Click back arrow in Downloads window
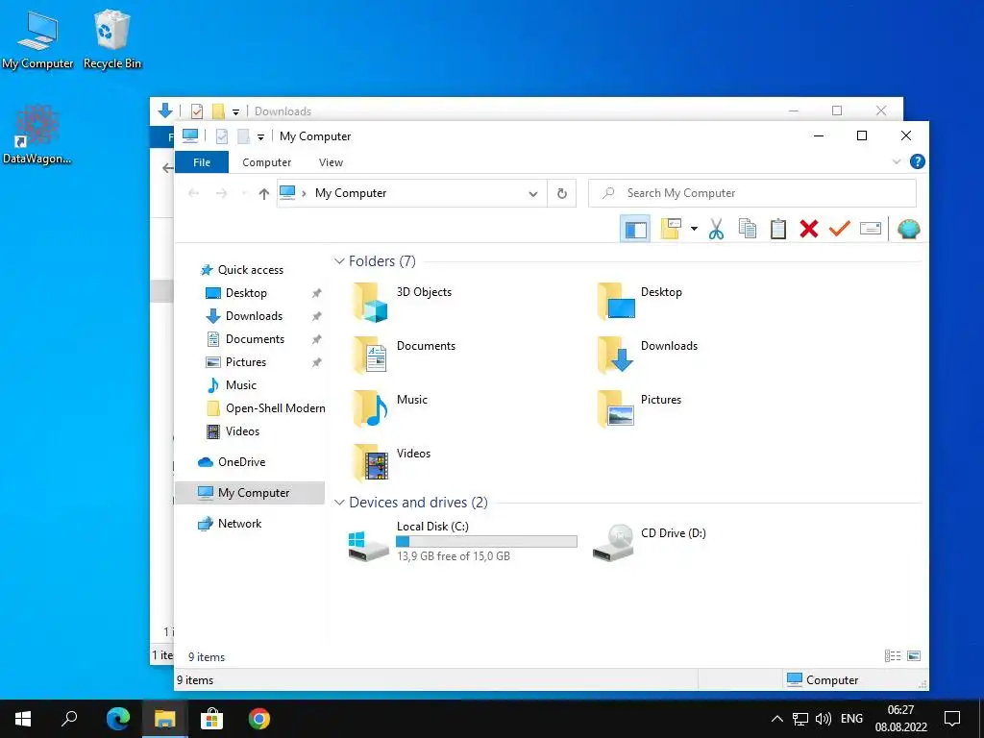This screenshot has width=984, height=738. [167, 167]
